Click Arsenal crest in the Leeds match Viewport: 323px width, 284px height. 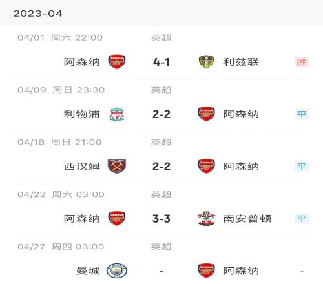117,62
